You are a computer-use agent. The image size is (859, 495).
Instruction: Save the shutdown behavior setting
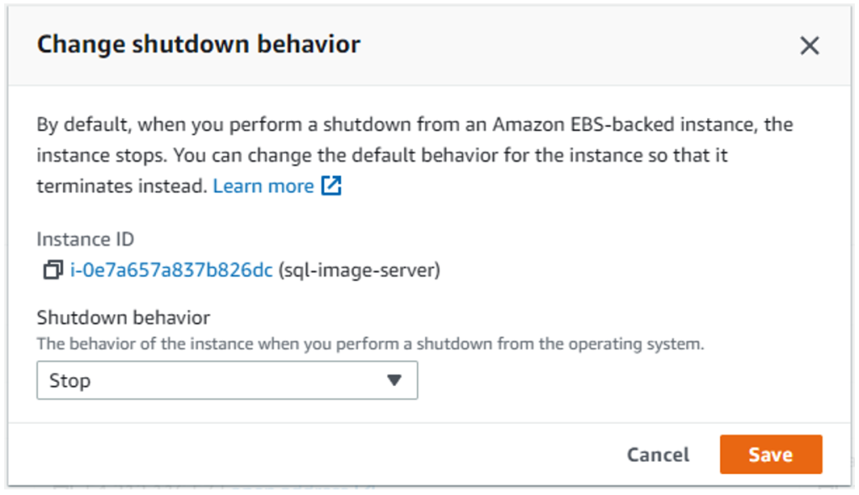[x=770, y=455]
